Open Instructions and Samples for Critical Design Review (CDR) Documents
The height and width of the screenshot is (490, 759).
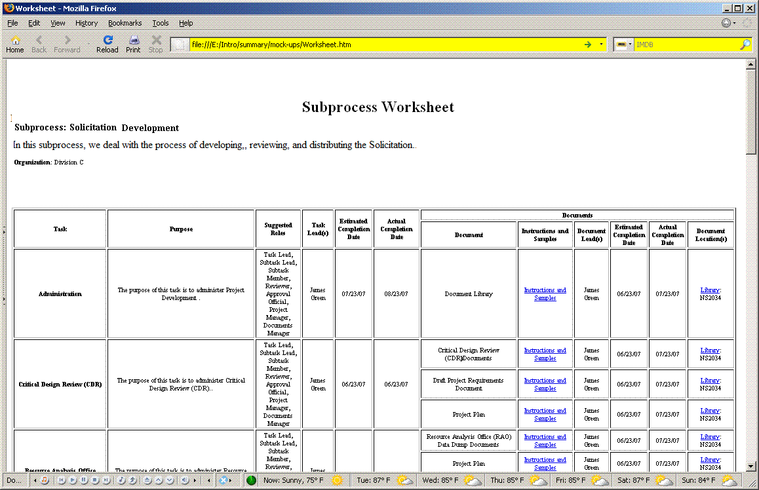coord(545,354)
